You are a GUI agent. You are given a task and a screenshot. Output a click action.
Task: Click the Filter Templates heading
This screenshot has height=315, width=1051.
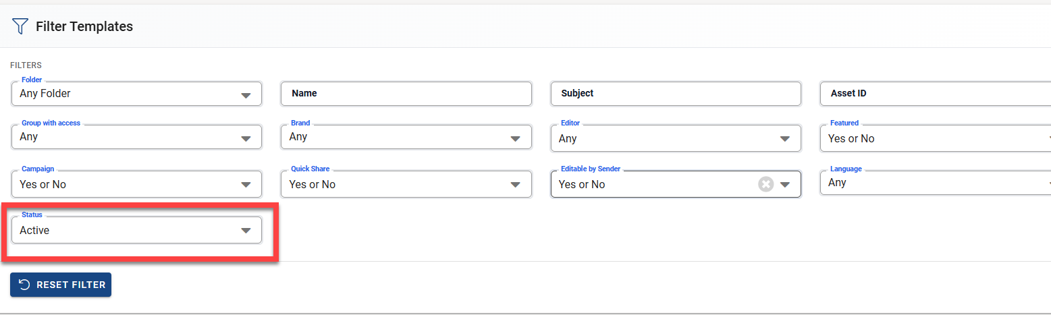coord(84,26)
